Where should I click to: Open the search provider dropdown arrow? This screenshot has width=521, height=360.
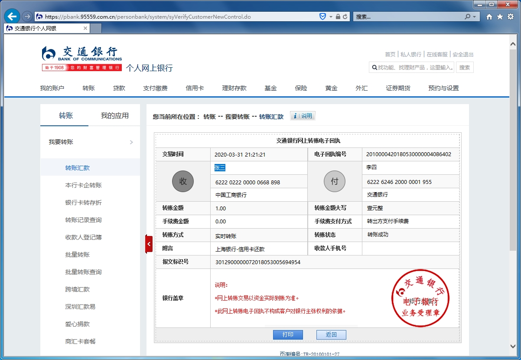coord(473,16)
